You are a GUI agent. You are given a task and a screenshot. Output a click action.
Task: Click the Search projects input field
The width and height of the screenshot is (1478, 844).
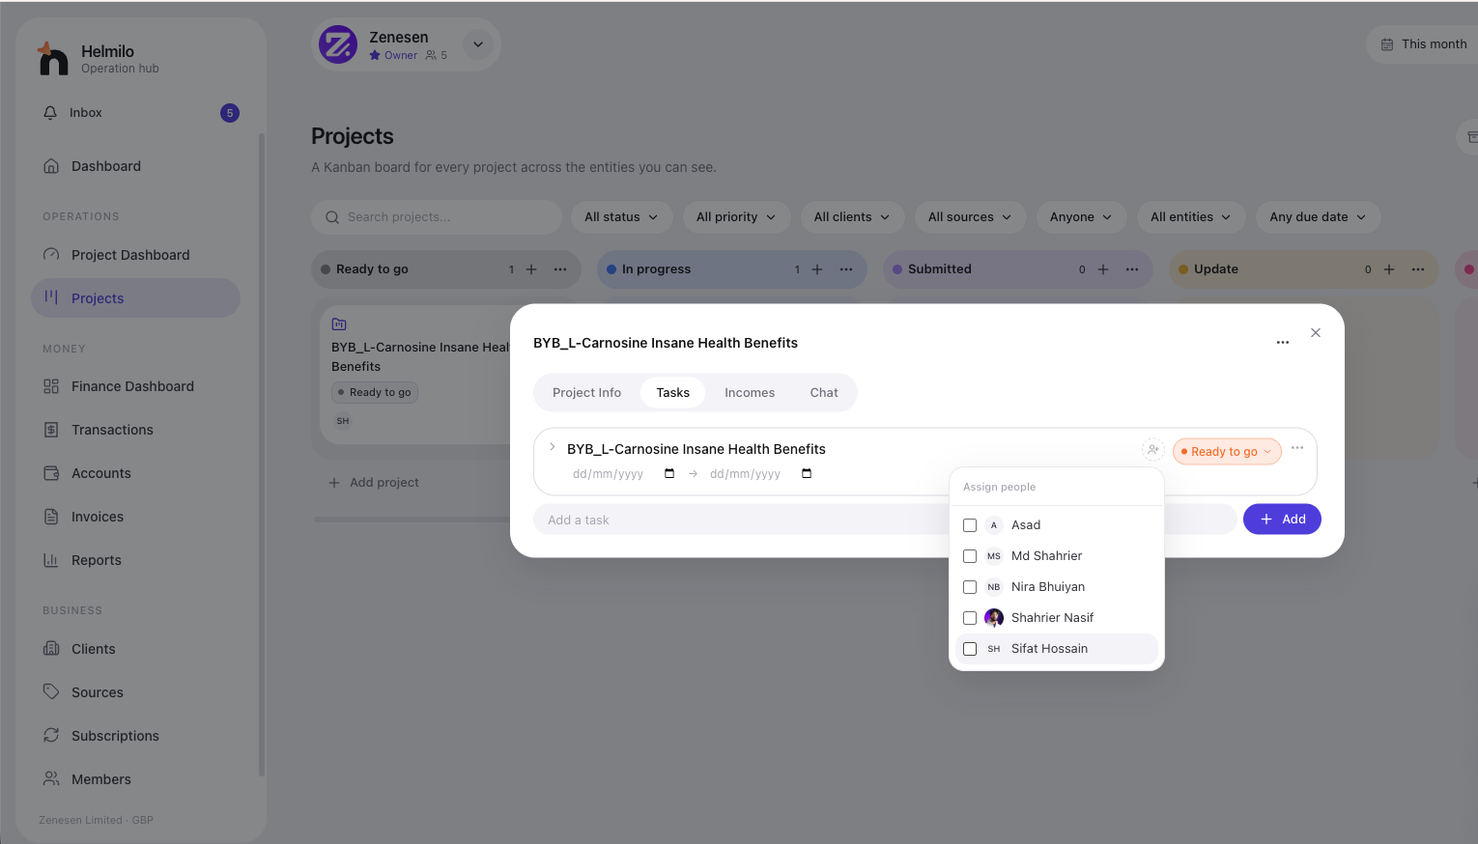pyautogui.click(x=437, y=217)
